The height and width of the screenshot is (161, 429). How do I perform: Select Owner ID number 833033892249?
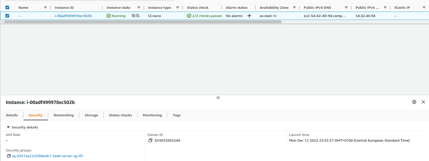point(167,140)
